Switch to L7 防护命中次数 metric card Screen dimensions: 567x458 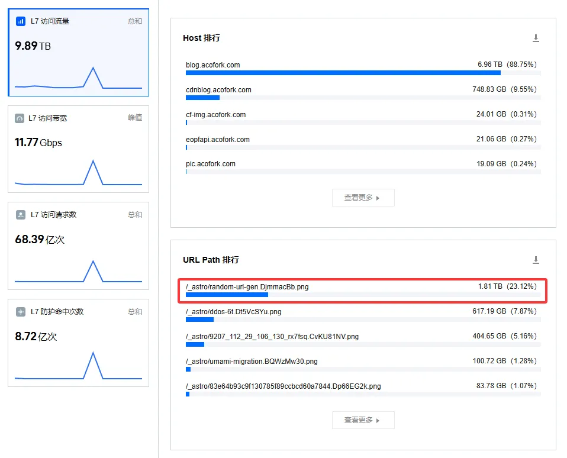(78, 343)
